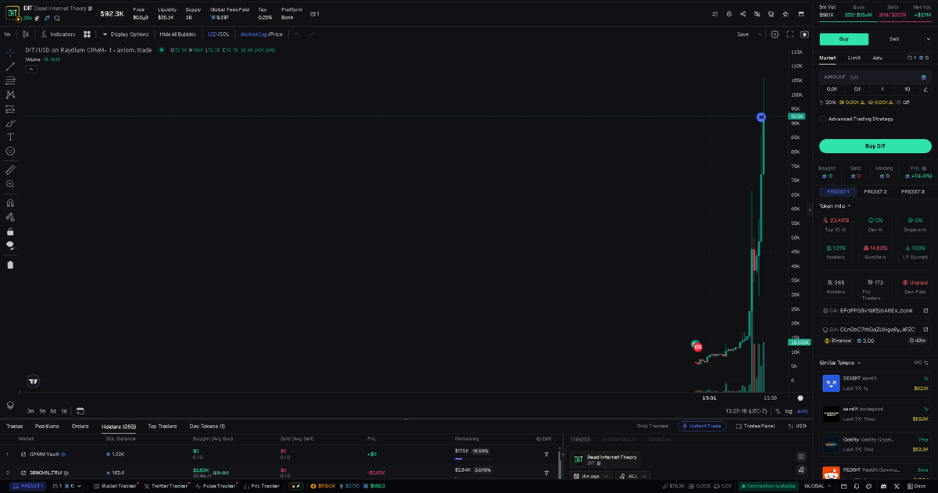Viewport: 938px width, 493px height.
Task: Enter fullscreen chart mode
Action: pos(790,34)
